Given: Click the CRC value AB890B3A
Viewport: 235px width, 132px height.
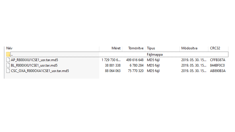Looking at the screenshot, I should (x=217, y=71).
